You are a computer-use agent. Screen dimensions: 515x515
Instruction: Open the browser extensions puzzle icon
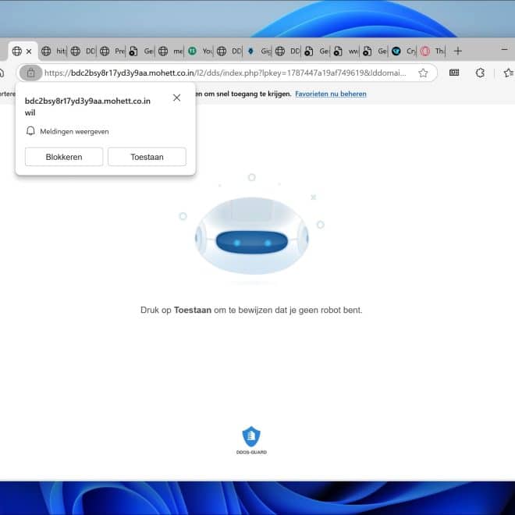point(480,73)
